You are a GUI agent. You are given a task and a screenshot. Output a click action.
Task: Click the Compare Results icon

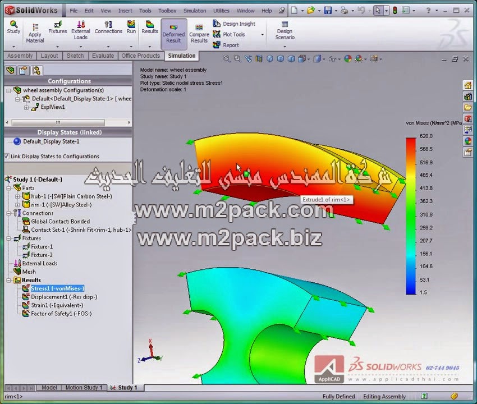(x=199, y=34)
